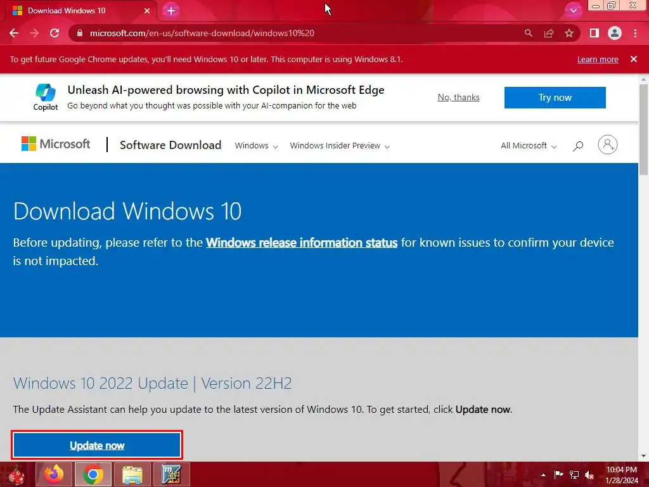The width and height of the screenshot is (649, 487).
Task: View site security lock info
Action: click(x=80, y=33)
